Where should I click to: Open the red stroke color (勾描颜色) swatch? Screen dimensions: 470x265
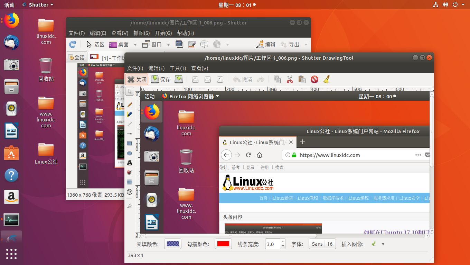click(223, 244)
